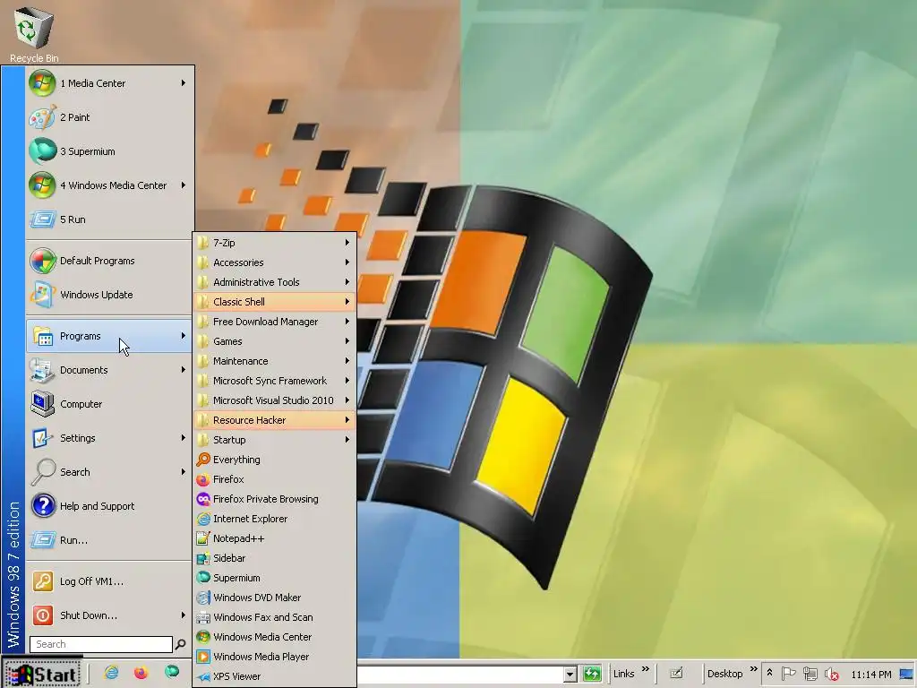Click the network tray icon
The image size is (917, 688).
point(810,674)
